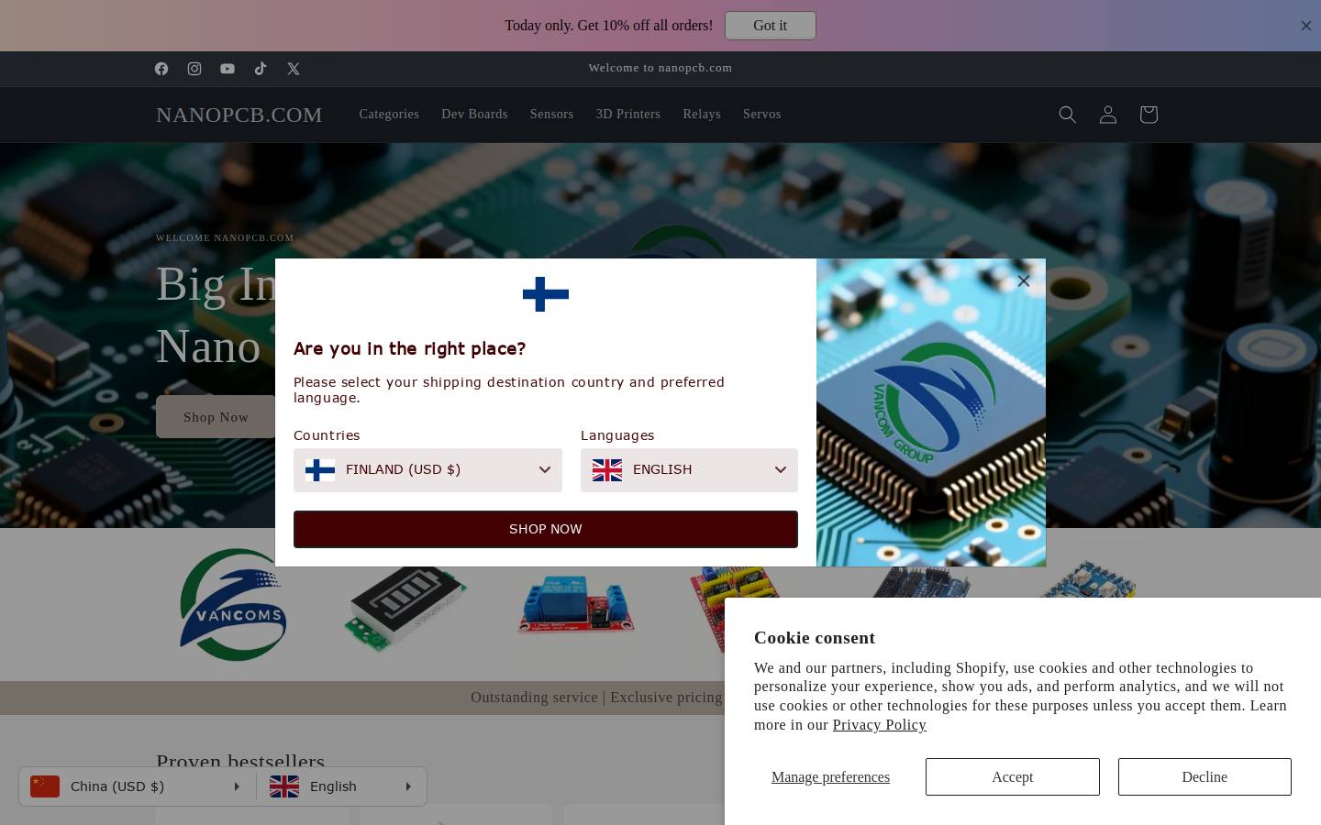
Task: Open the Categories menu
Action: [x=389, y=115]
